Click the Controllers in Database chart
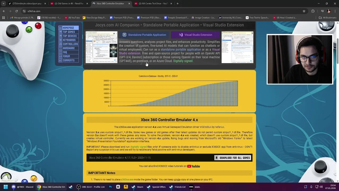The height and width of the screenshot is (191, 339). 169,92
